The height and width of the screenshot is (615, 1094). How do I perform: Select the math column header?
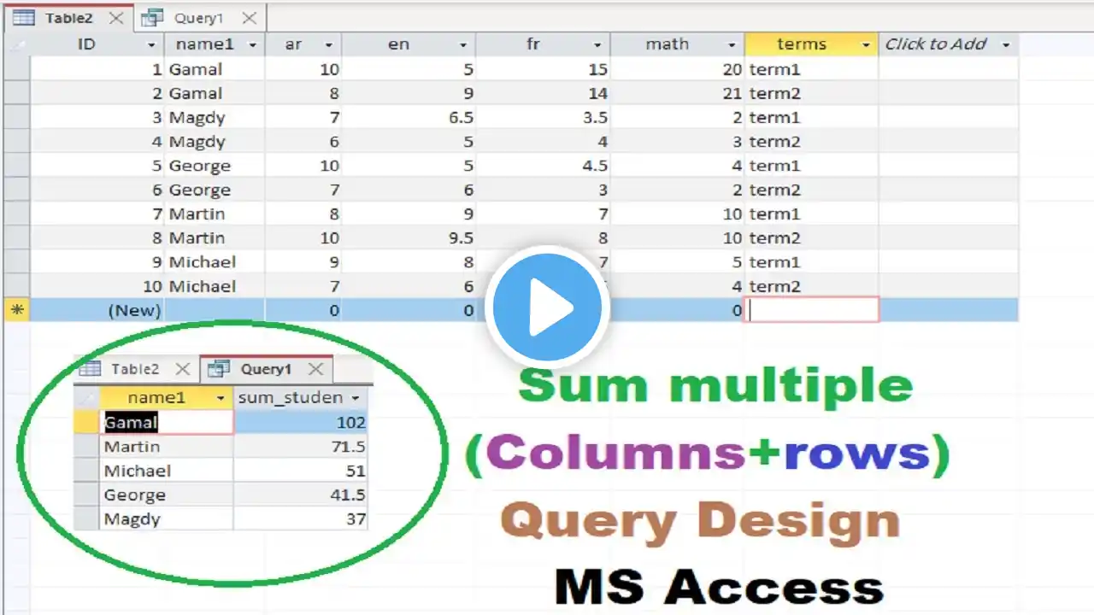(678, 44)
